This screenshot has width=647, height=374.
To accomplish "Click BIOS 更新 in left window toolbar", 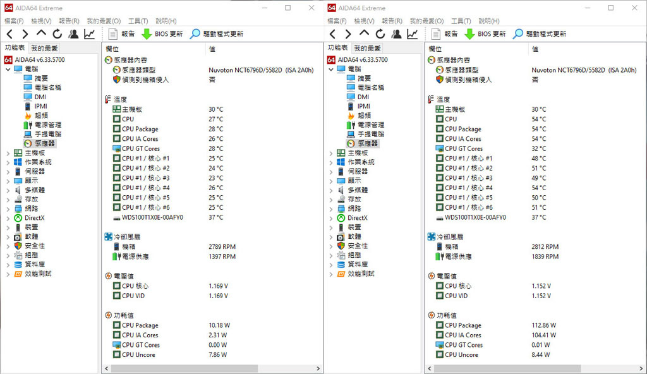I will [162, 34].
